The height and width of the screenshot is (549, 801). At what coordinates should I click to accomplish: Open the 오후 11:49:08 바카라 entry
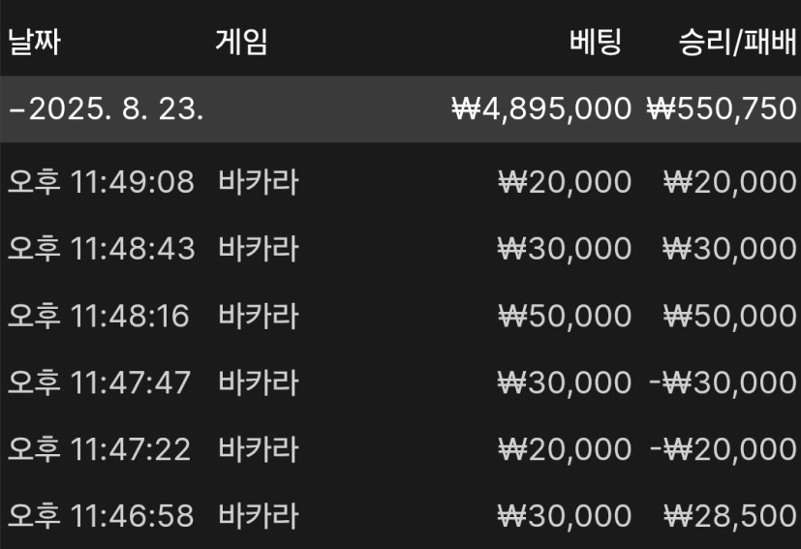(x=401, y=182)
